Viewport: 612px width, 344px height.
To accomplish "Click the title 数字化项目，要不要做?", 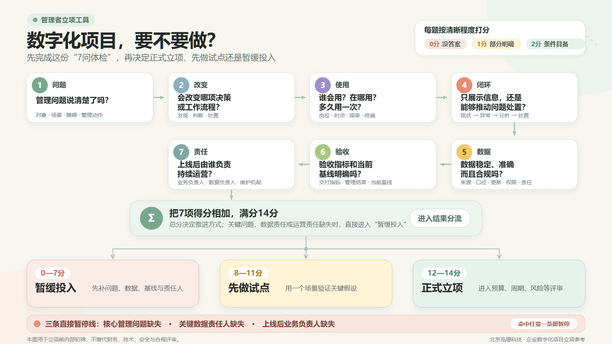I will pyautogui.click(x=121, y=40).
